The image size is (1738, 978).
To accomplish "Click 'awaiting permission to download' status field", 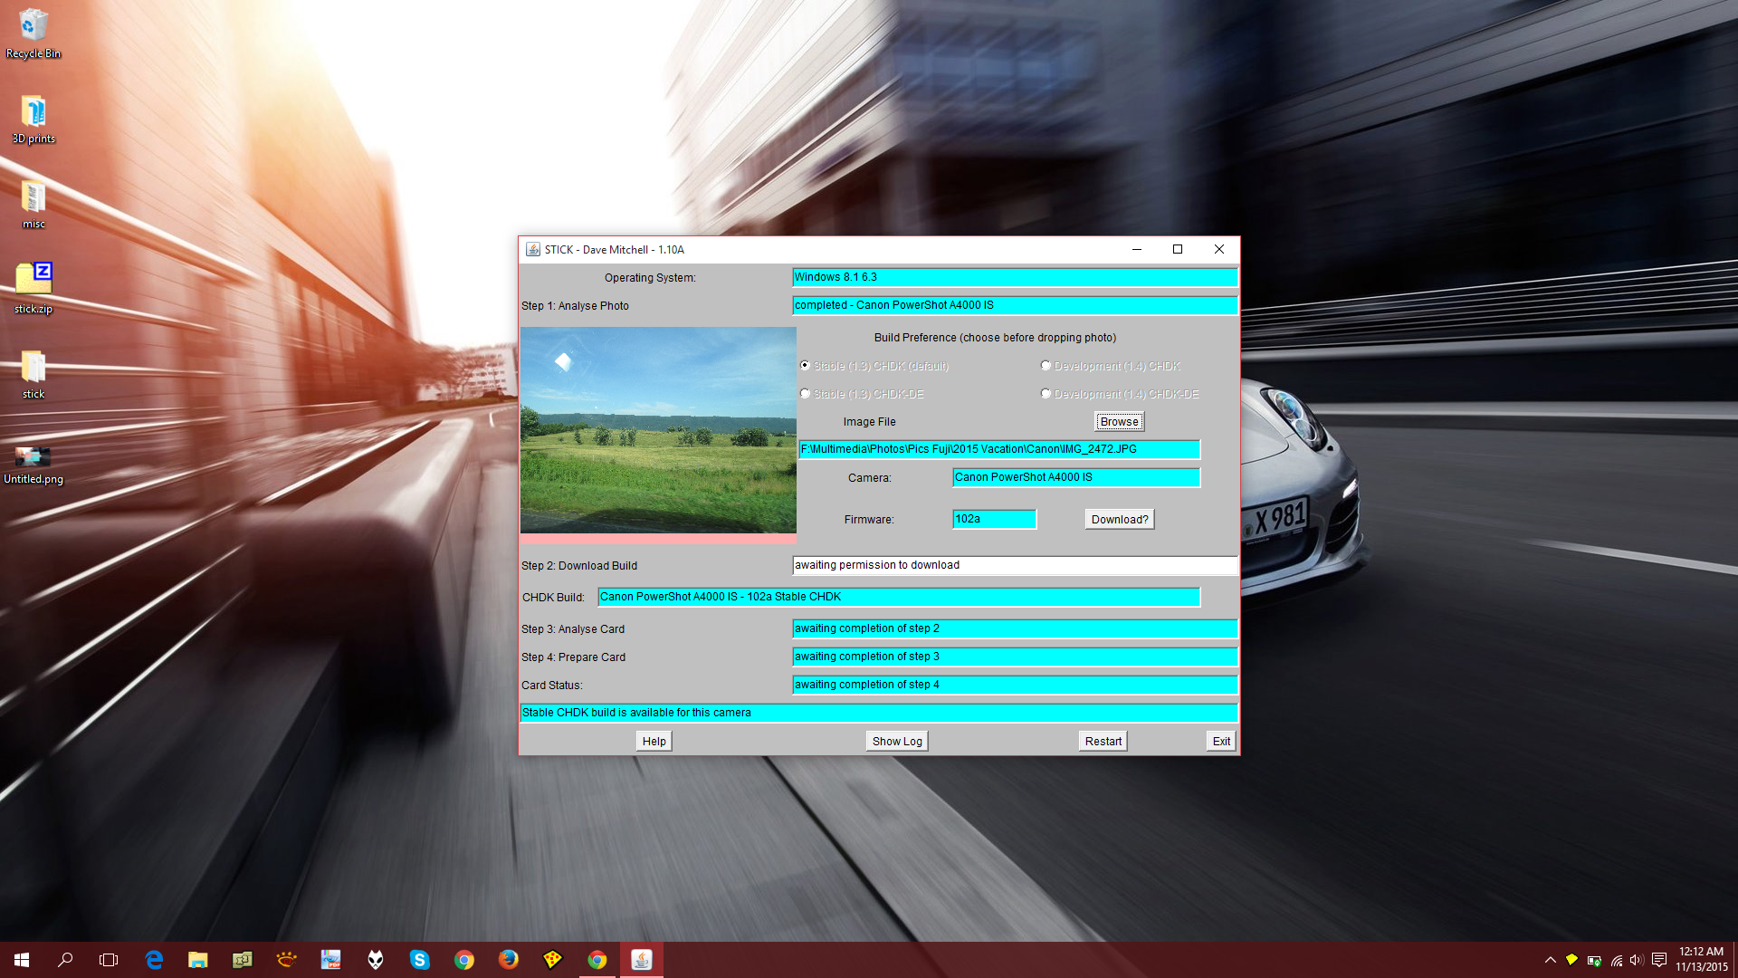I will (x=1015, y=565).
